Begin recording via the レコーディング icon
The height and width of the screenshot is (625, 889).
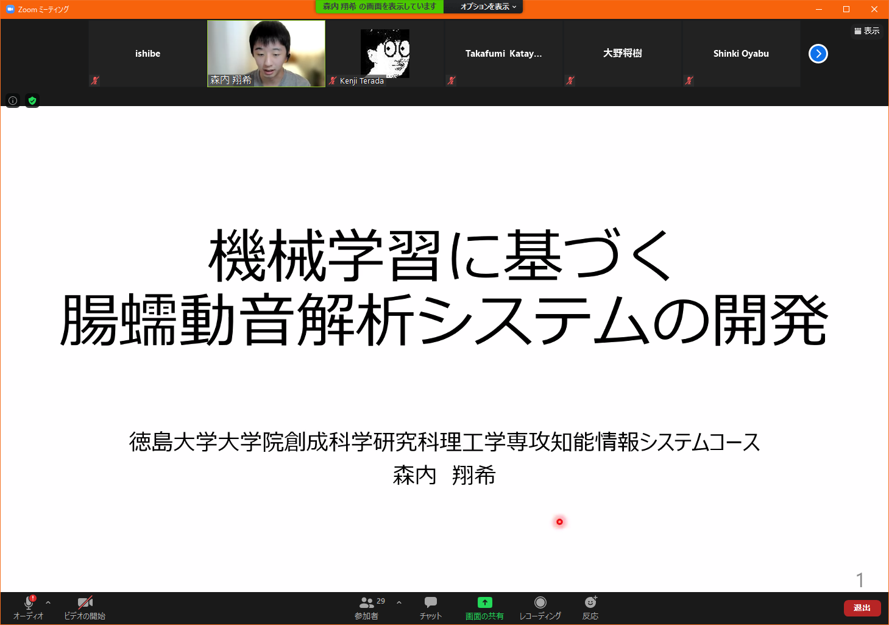[x=540, y=607]
